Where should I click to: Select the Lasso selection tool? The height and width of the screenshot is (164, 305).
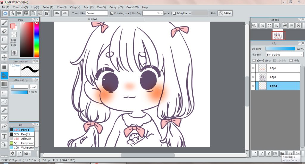(x=4, y=102)
